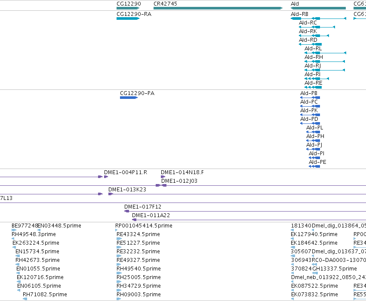Screen dimensions: 366x301
Task: Select BAC end DME1-004P11.R
Action: click(106, 177)
